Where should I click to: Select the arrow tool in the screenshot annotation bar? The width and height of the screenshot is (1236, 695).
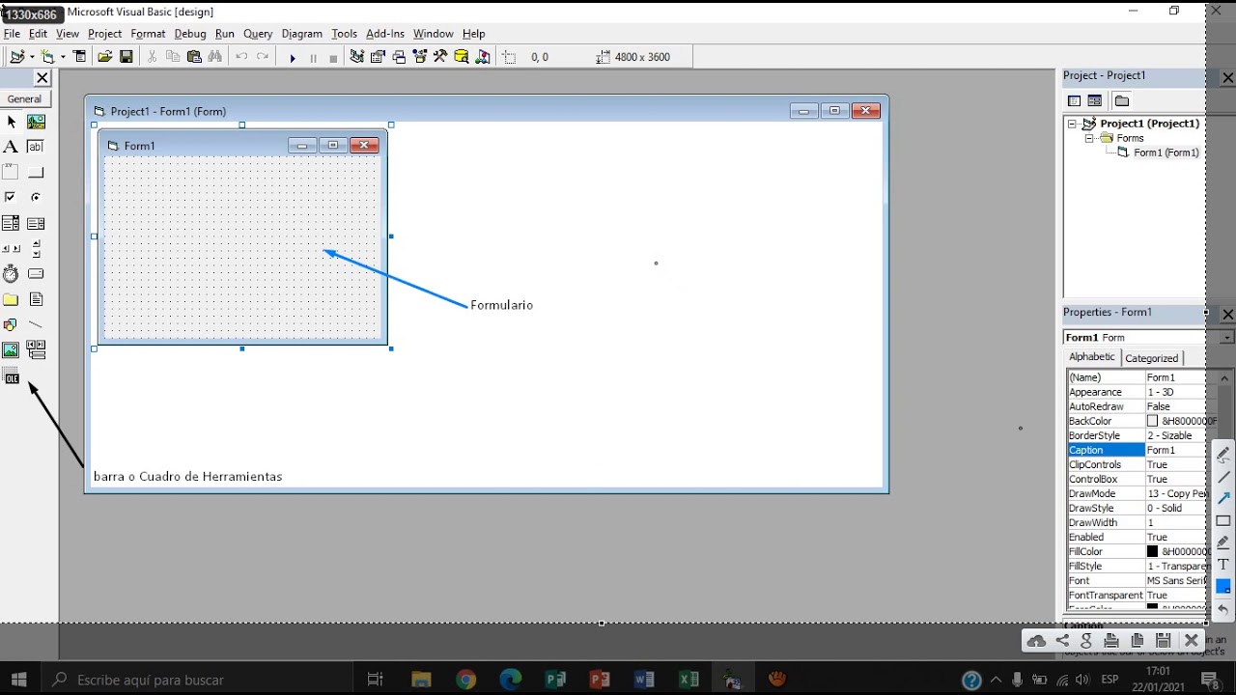pos(1223,498)
